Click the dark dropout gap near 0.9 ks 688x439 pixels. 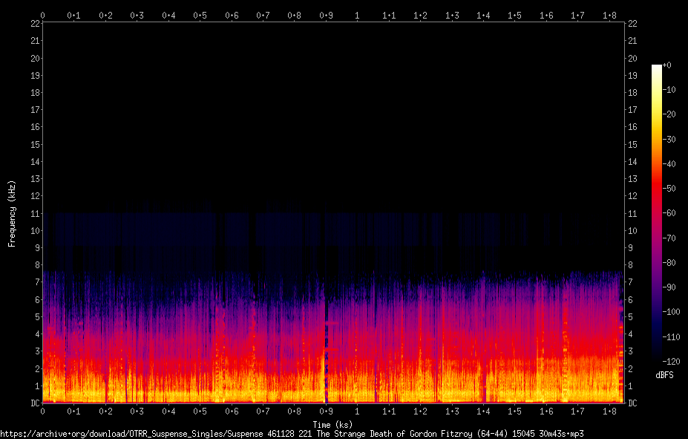[x=326, y=351]
